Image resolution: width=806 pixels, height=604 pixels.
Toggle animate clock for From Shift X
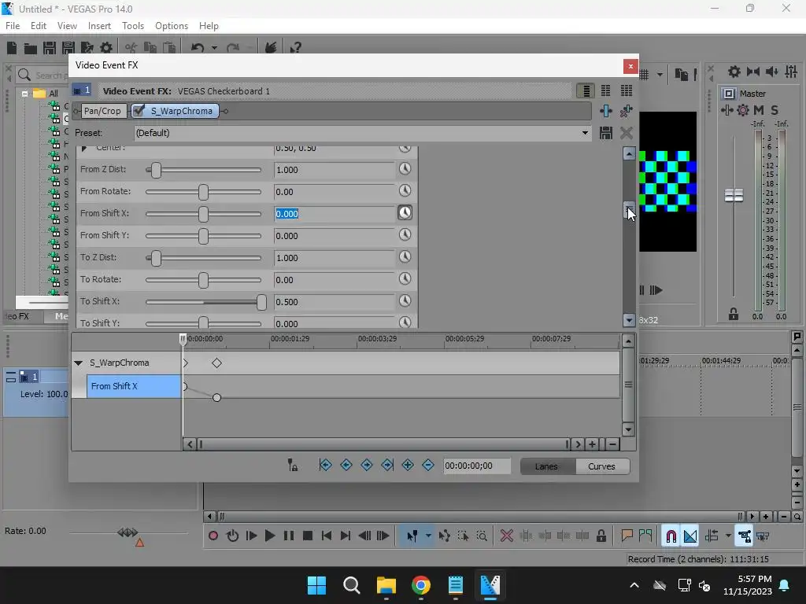[x=405, y=212]
